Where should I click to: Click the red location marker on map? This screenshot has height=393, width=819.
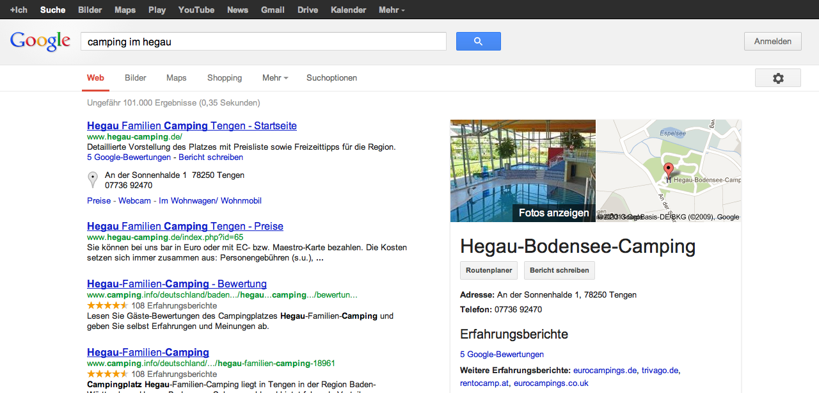[x=669, y=170]
